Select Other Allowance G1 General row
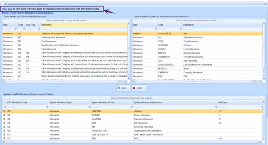 click(65, 53)
